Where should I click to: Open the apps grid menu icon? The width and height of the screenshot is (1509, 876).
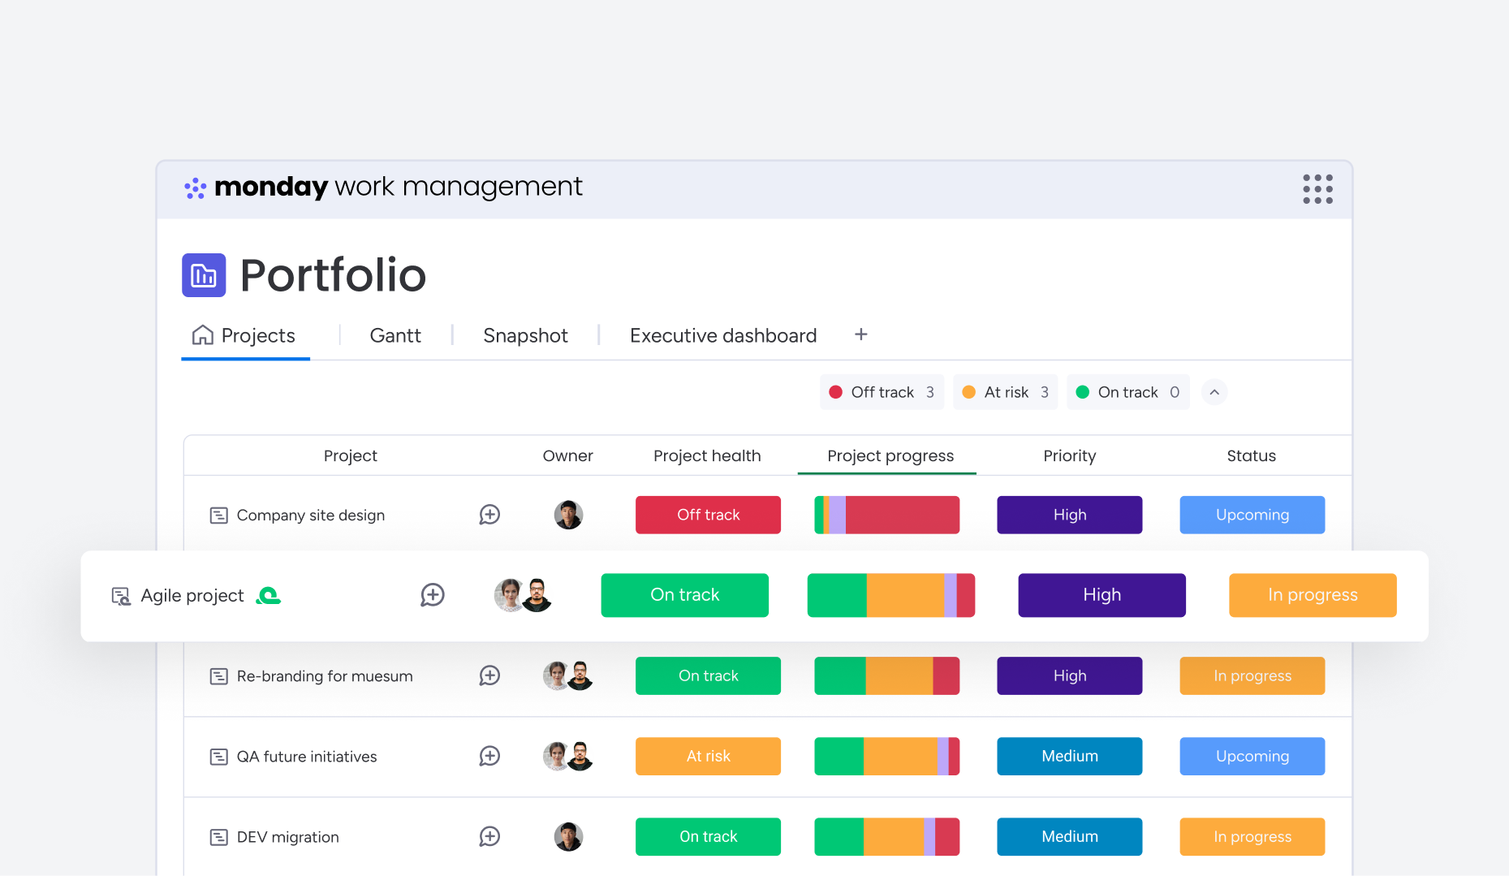1317,188
